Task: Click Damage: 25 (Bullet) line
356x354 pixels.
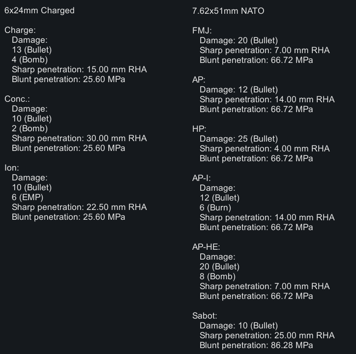Action: click(238, 139)
